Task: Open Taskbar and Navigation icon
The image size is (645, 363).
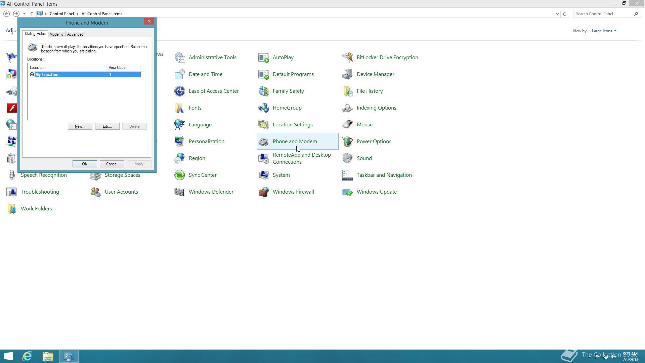Action: click(x=348, y=175)
